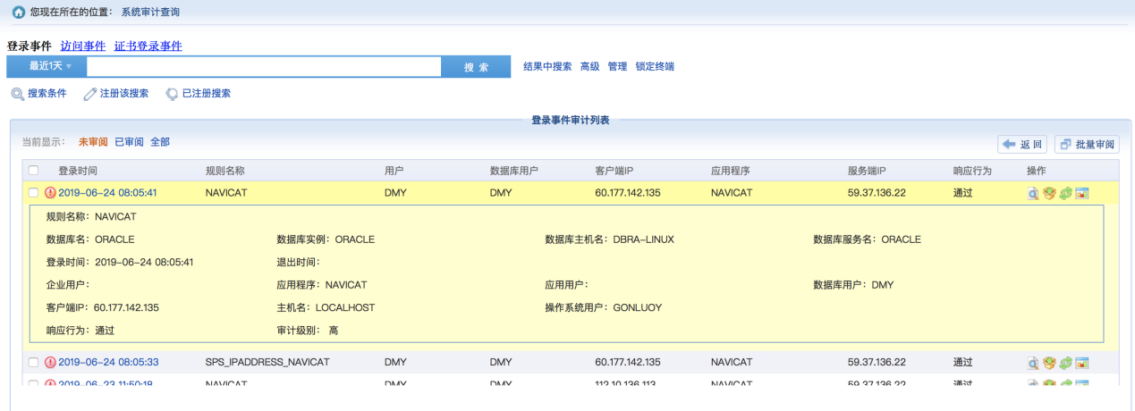Screen dimensions: 1135x411
Task: Click the 客户端IP column header
Action: [614, 171]
